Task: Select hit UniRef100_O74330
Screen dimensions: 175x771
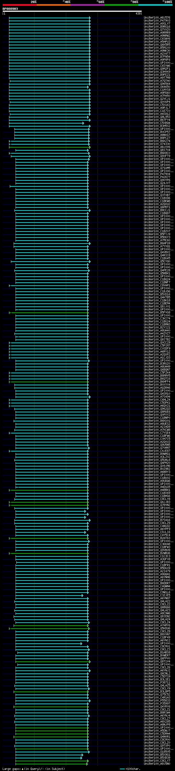Action: click(x=157, y=144)
